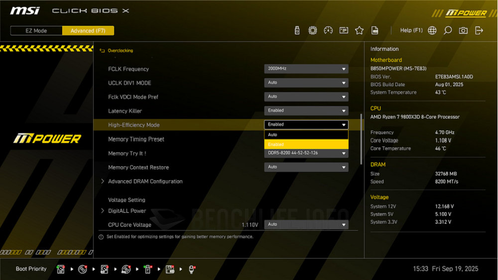Open the M-Flash USB drive icon
Viewport: 498px width, 280px height.
297,30
